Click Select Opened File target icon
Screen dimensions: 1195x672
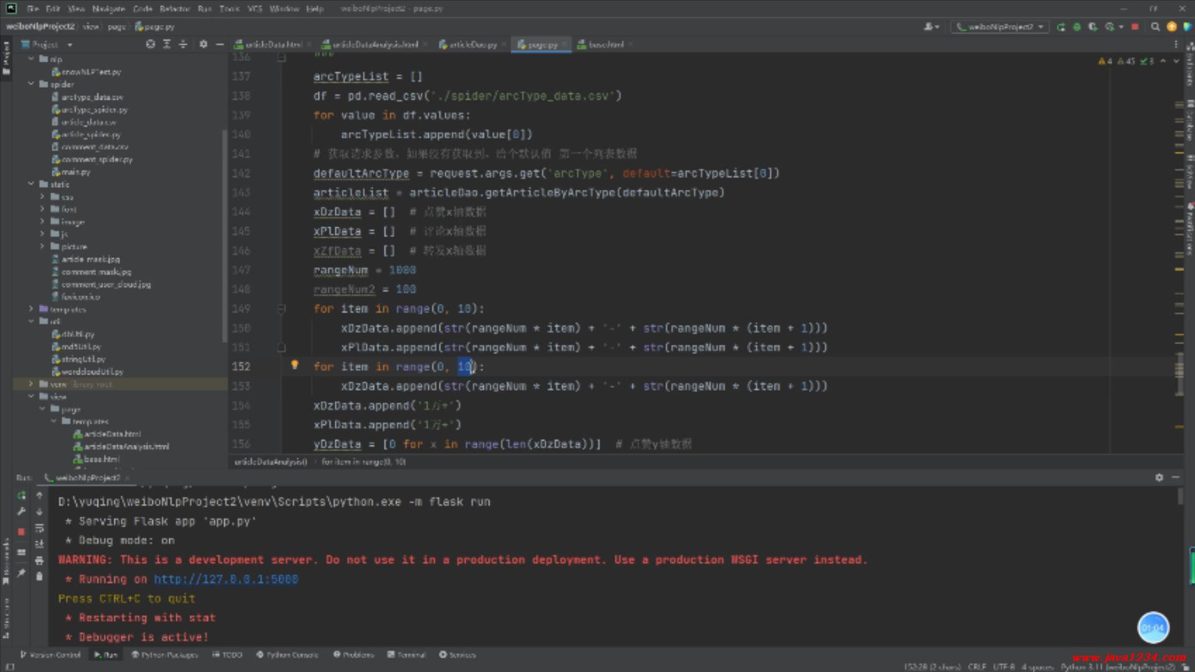(x=151, y=44)
